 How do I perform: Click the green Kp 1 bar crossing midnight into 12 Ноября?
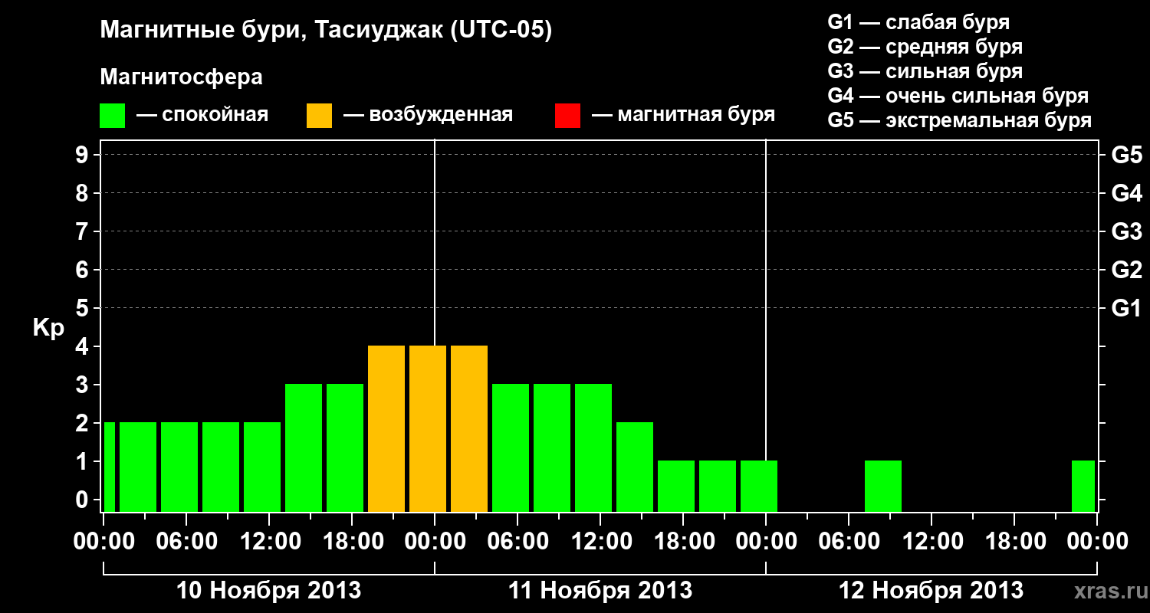tap(759, 486)
